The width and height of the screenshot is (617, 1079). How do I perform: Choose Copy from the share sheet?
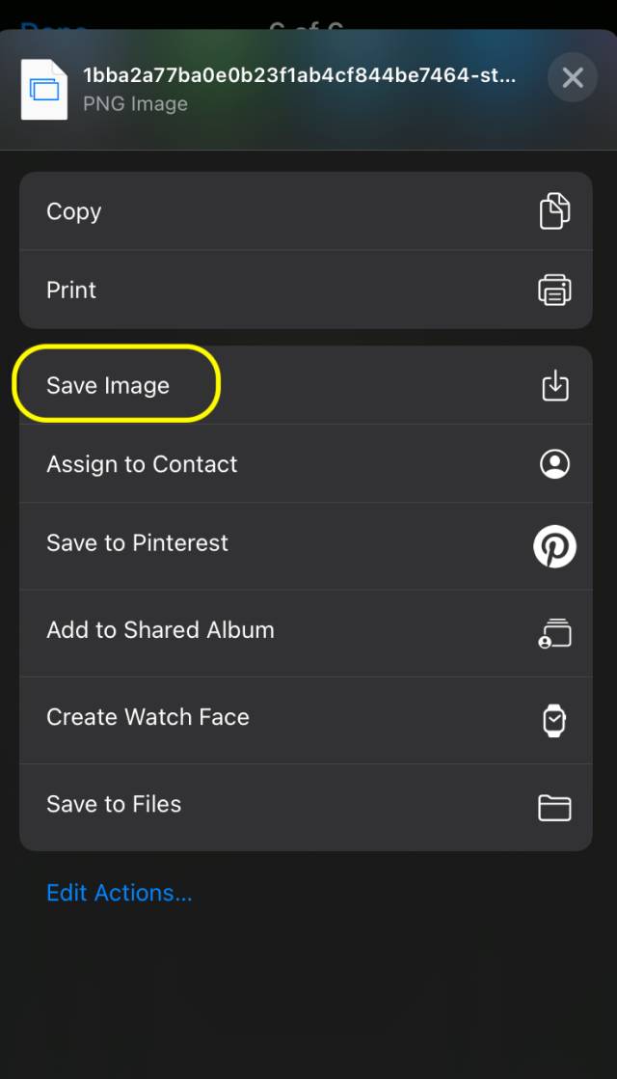coord(74,211)
